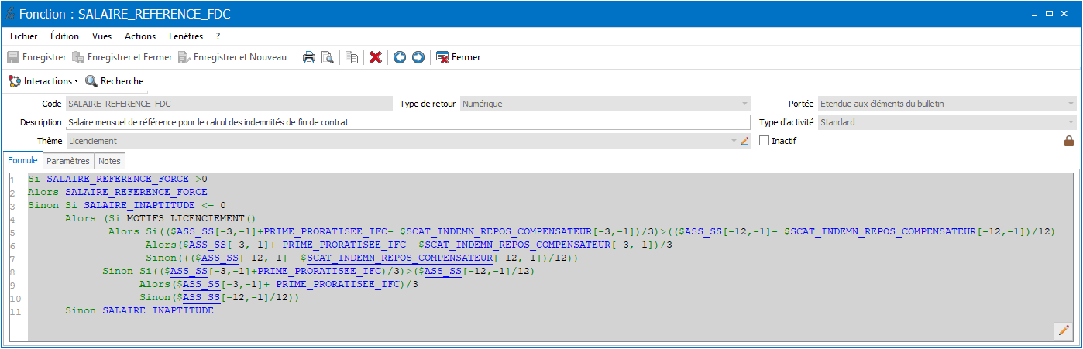Click Enregistrer et Fermer
Image resolution: width=1083 pixels, height=349 pixels.
click(x=122, y=57)
